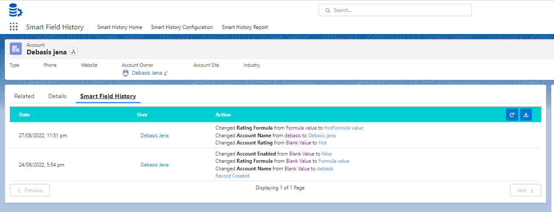Download the field history export icon

pos(526,115)
